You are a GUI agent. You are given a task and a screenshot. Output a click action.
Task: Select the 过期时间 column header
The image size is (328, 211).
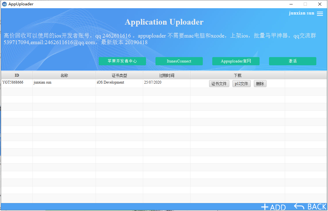(x=167, y=75)
